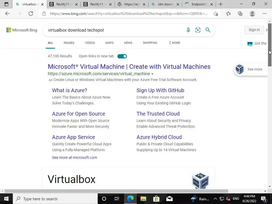272x204 pixels.
Task: Click See more at microsoft.com
Action: point(75,158)
